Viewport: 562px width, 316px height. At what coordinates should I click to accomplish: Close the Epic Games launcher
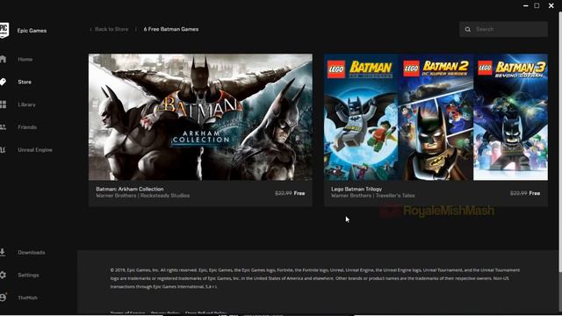pos(551,6)
